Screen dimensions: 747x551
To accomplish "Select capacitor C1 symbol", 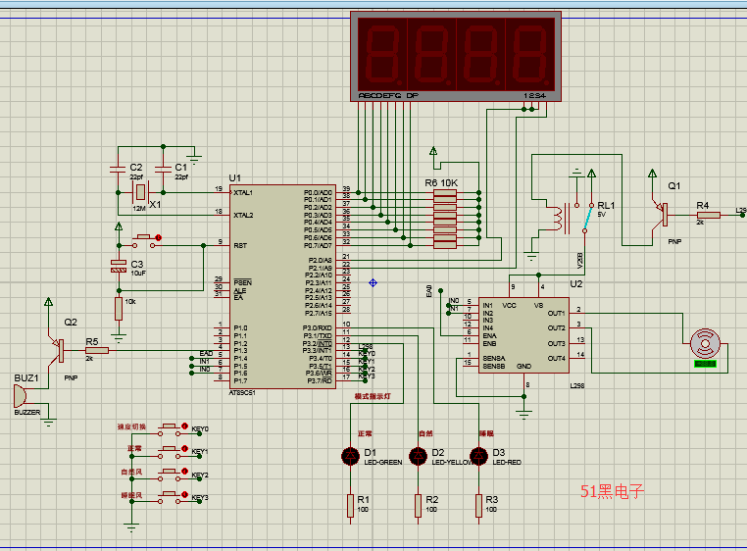I will 164,169.
